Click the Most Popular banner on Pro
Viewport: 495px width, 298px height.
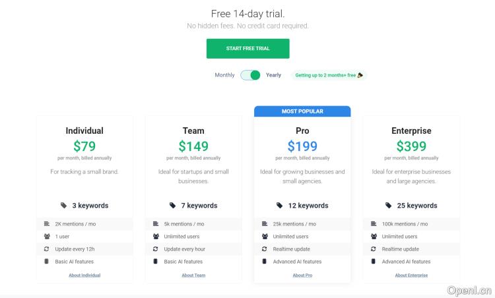(x=302, y=111)
